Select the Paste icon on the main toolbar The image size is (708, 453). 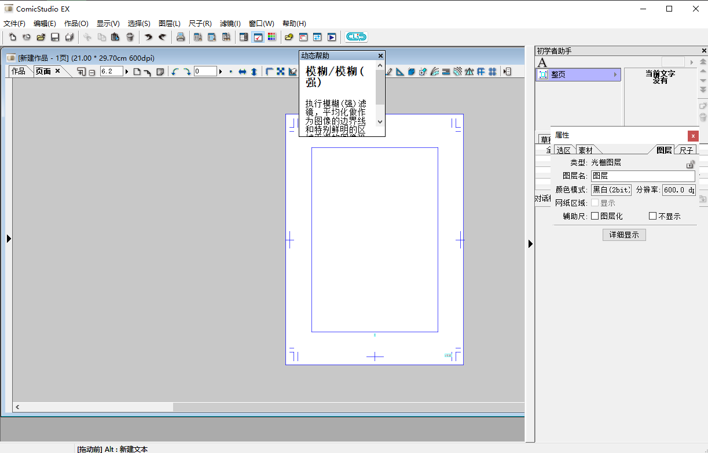coord(115,37)
